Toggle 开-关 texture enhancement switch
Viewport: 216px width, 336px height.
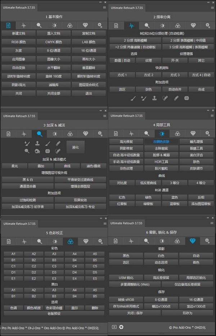click(175, 61)
